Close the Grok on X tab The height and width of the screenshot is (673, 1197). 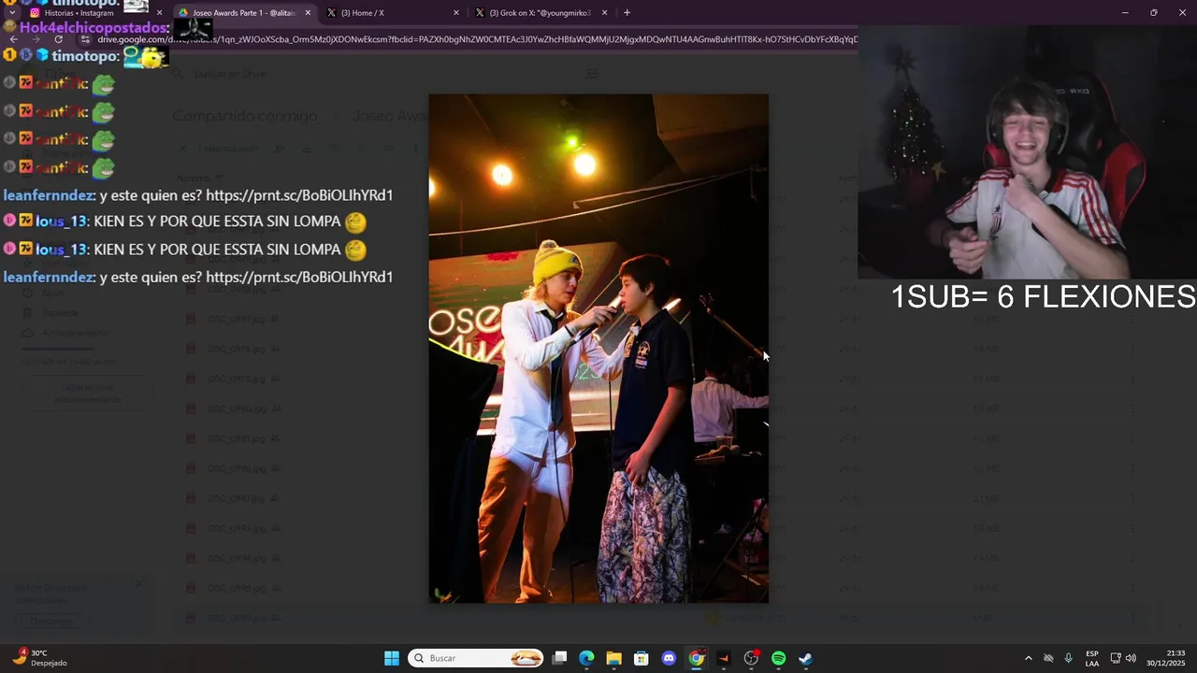point(604,13)
